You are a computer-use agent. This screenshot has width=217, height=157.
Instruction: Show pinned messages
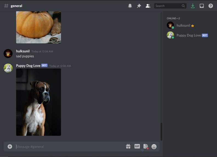139,6
